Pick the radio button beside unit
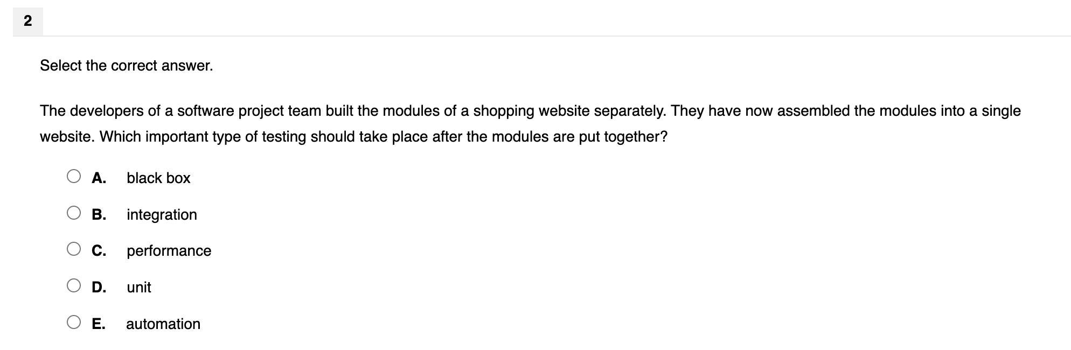The height and width of the screenshot is (350, 1071). pyautogui.click(x=74, y=285)
